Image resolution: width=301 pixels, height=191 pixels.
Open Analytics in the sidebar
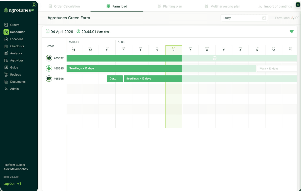click(x=16, y=53)
